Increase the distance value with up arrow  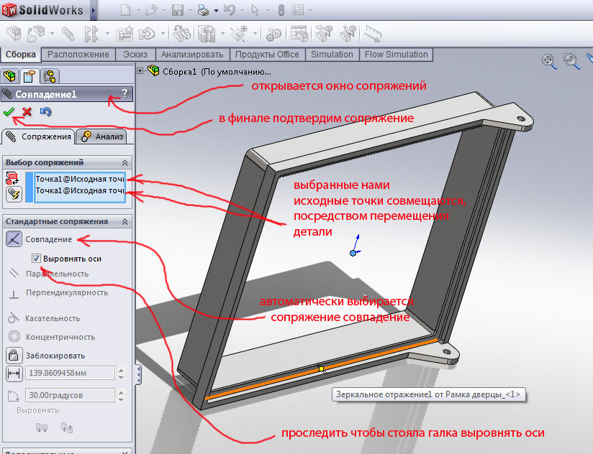pos(120,370)
